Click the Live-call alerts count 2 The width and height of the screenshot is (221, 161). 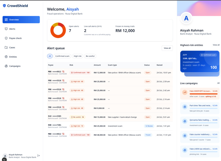pyautogui.click(x=85, y=31)
